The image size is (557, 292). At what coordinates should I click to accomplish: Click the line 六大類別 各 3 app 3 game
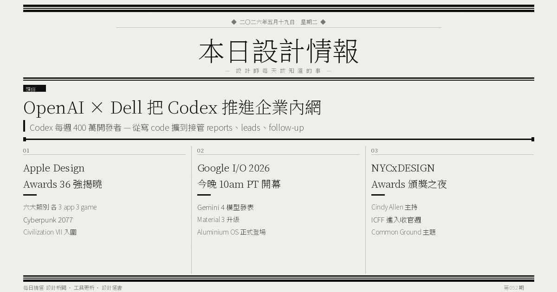pyautogui.click(x=60, y=207)
